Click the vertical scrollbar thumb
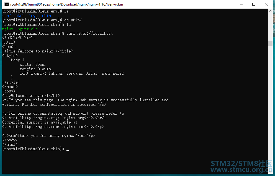 pos(270,43)
